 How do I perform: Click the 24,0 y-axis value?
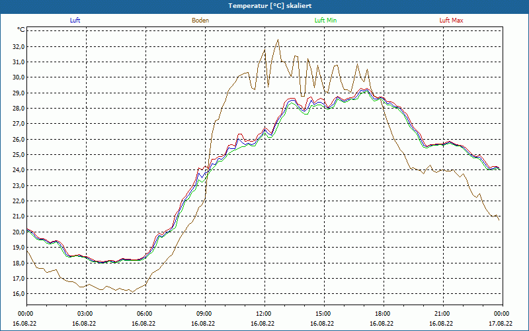click(19, 170)
